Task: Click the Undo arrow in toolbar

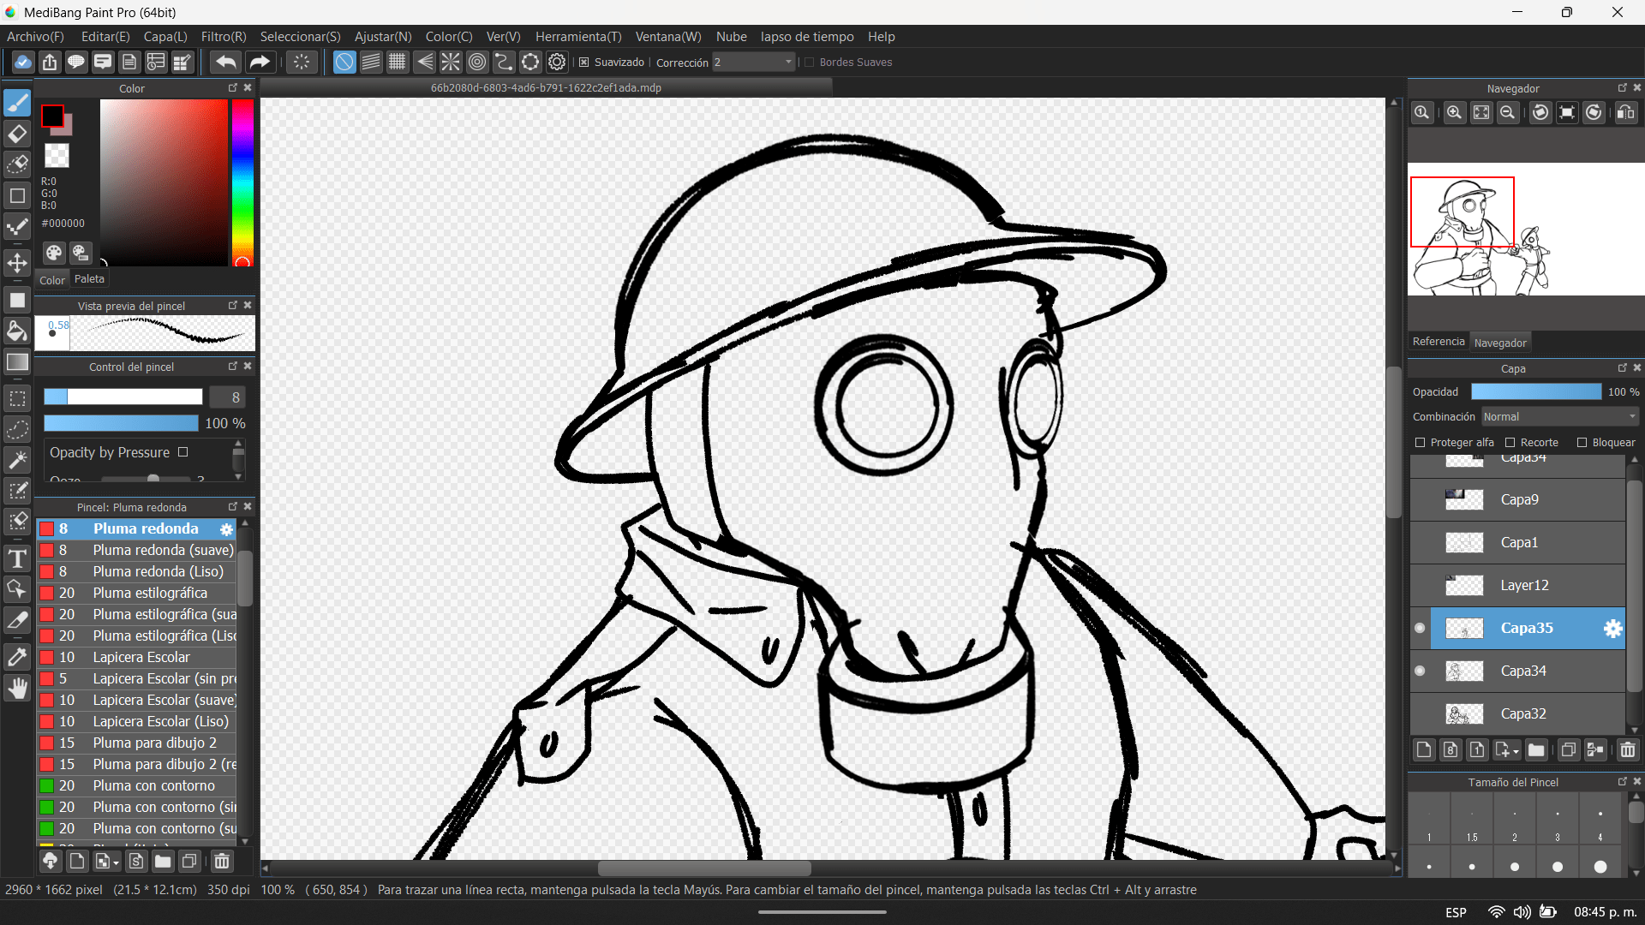Action: pyautogui.click(x=226, y=62)
